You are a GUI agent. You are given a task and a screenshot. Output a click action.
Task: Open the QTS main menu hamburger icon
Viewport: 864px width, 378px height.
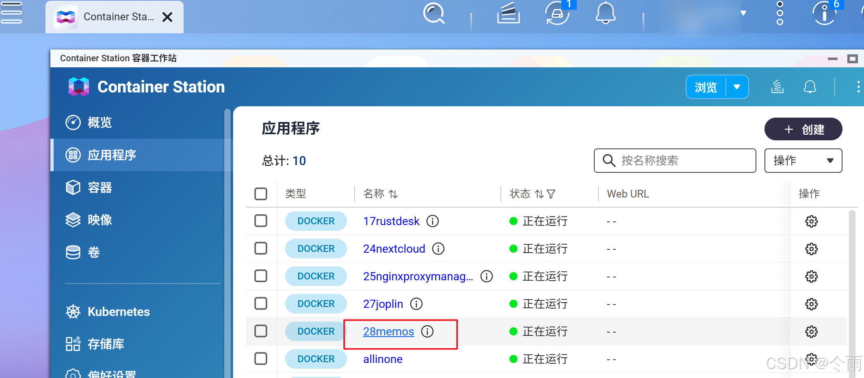pyautogui.click(x=11, y=13)
